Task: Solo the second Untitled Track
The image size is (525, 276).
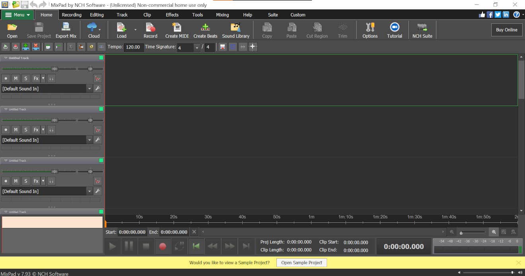Action: pyautogui.click(x=26, y=129)
